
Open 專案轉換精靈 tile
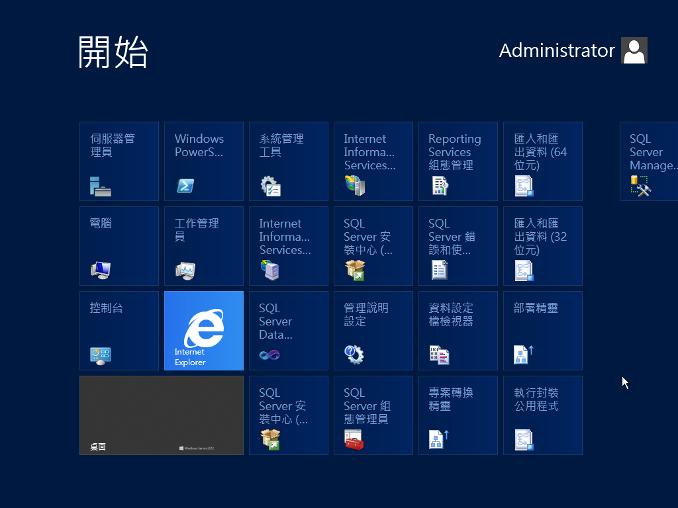click(458, 415)
